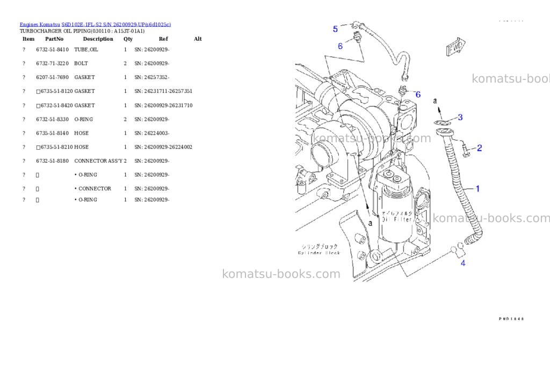Click the Qty column header
Viewport: 550px width, 389px height.
(x=128, y=39)
